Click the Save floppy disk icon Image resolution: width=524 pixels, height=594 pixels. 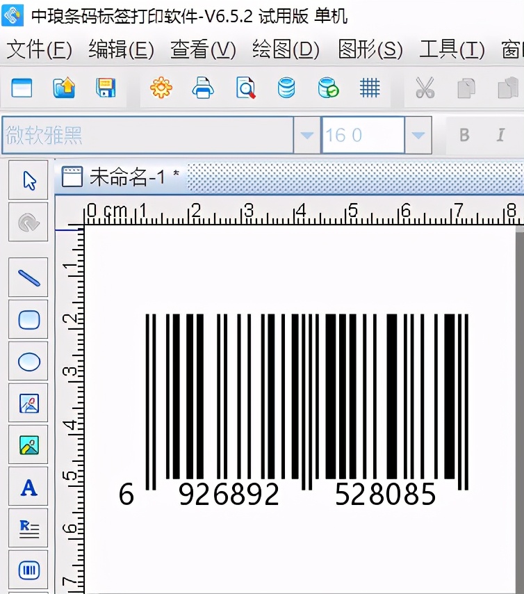tap(105, 88)
